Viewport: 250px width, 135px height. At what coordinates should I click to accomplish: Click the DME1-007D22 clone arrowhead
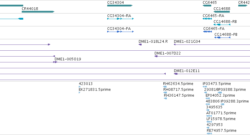point(156,56)
